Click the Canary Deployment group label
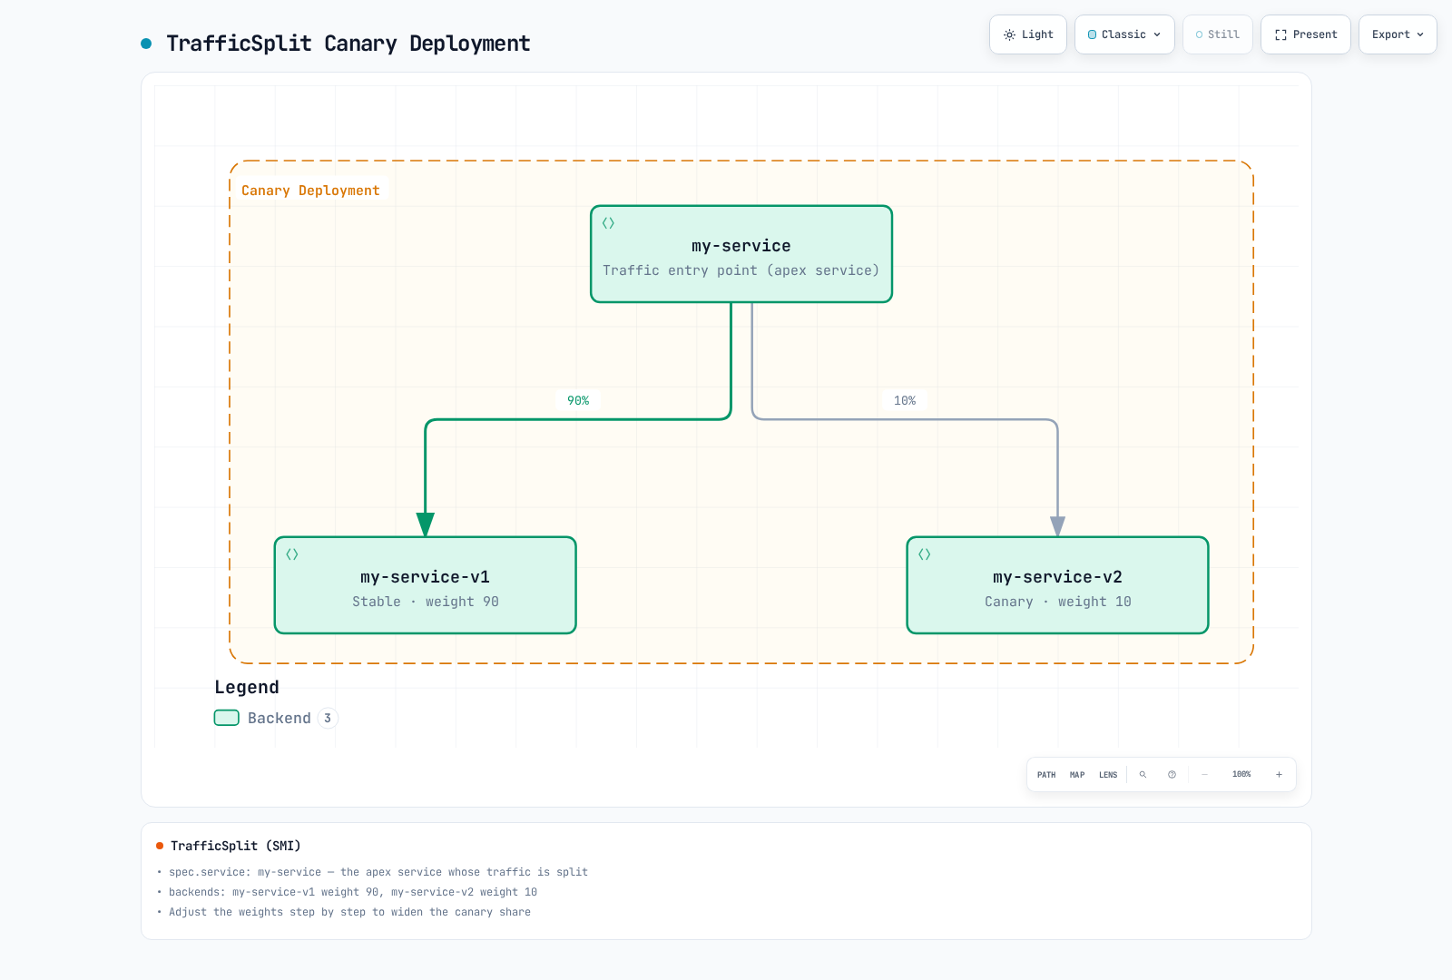Viewport: 1452px width, 980px height. click(x=310, y=191)
